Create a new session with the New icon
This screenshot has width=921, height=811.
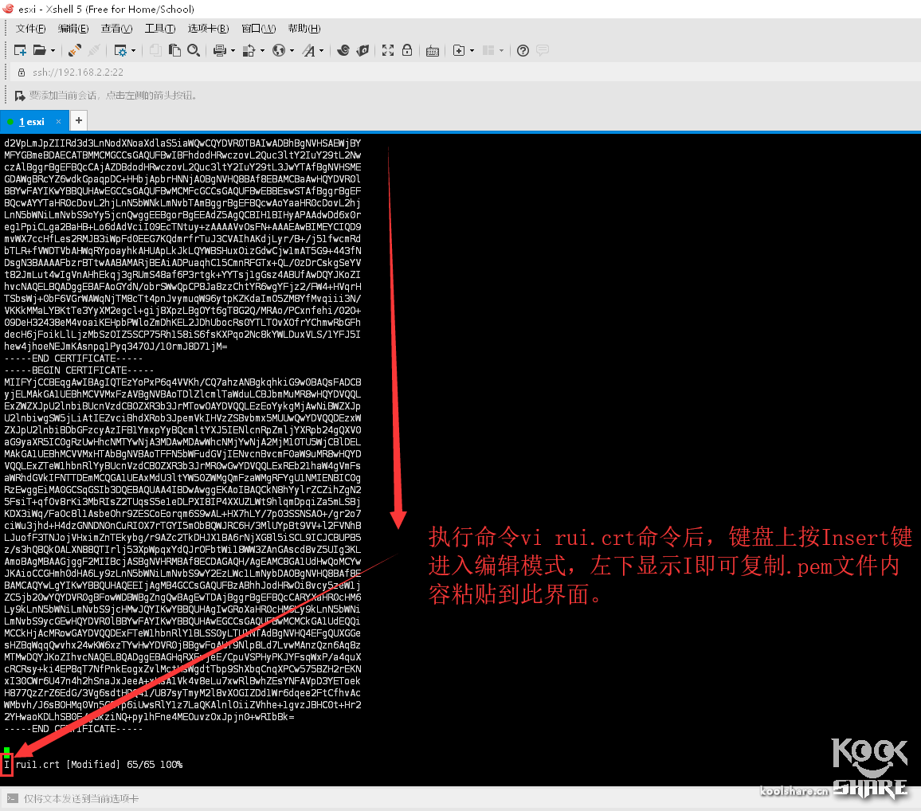coord(20,49)
